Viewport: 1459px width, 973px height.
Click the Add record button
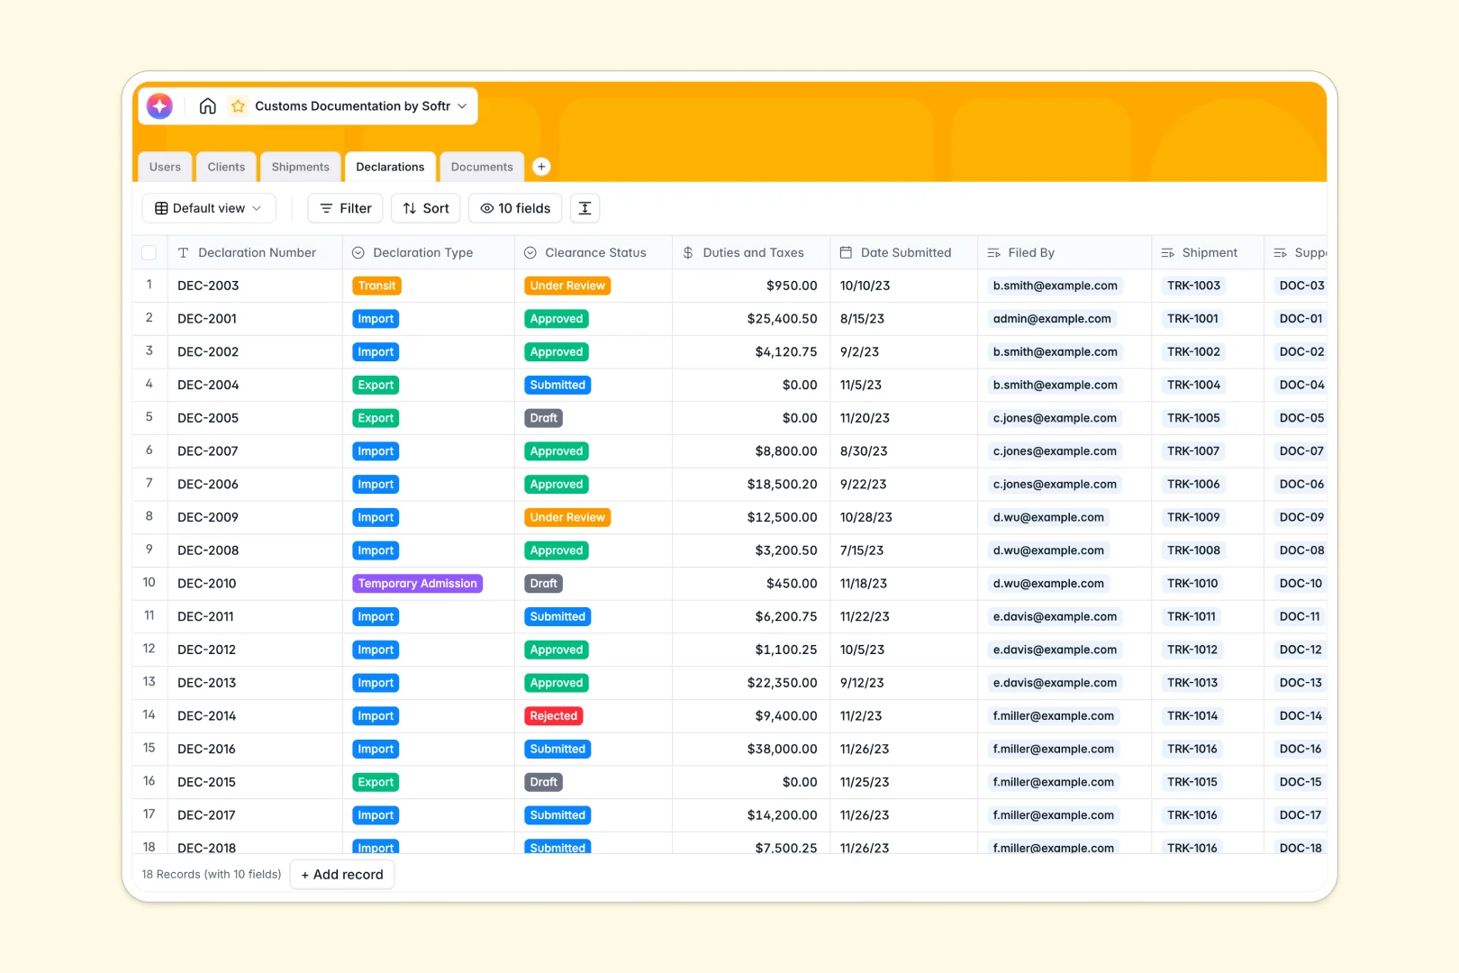342,875
